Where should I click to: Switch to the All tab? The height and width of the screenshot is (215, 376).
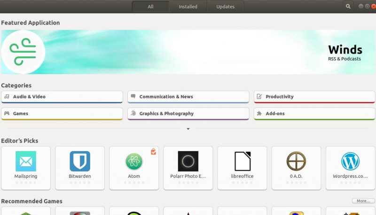pos(150,7)
